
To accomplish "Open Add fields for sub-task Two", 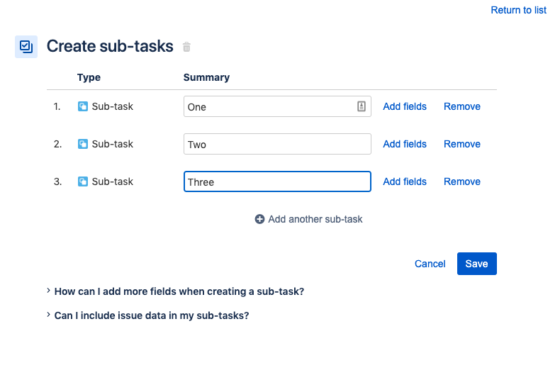I will [404, 144].
